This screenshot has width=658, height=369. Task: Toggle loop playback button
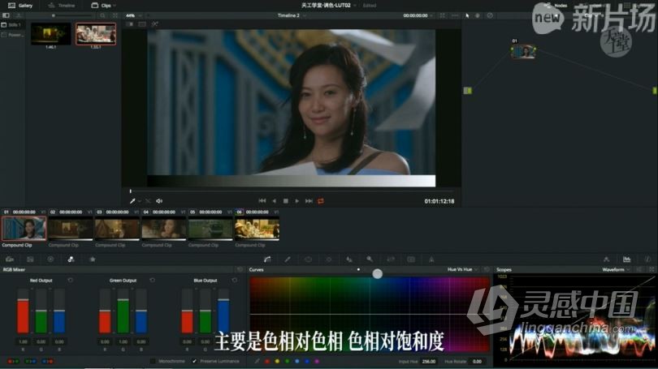click(x=321, y=201)
